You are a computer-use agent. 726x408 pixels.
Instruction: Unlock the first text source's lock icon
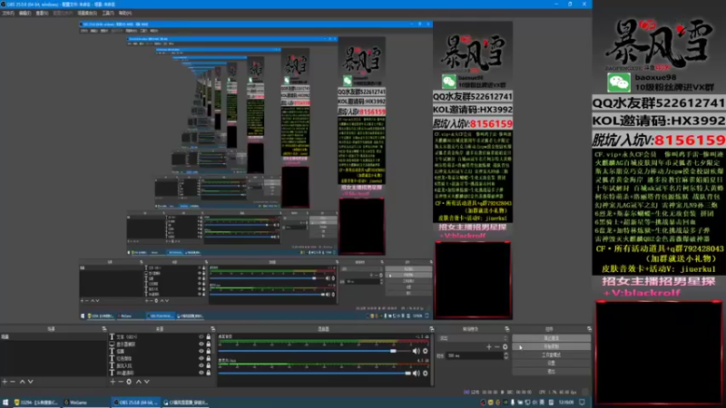[x=209, y=336]
